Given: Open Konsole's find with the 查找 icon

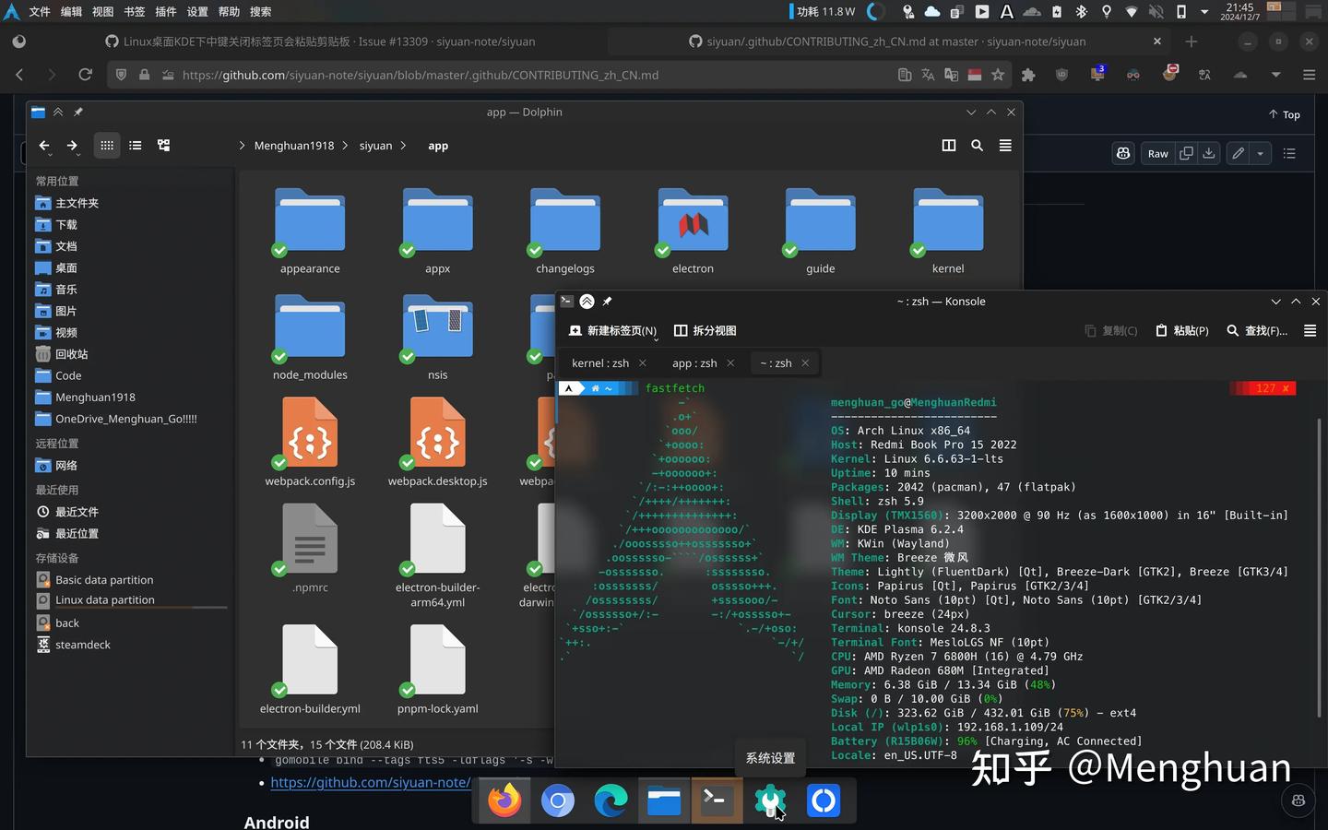Looking at the screenshot, I should click(x=1233, y=330).
